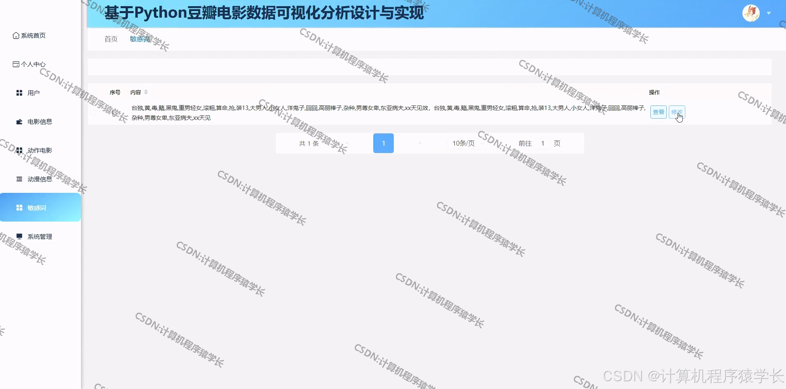Click the 个人中心 card icon in sidebar
Image resolution: width=786 pixels, height=389 pixels.
pos(16,64)
